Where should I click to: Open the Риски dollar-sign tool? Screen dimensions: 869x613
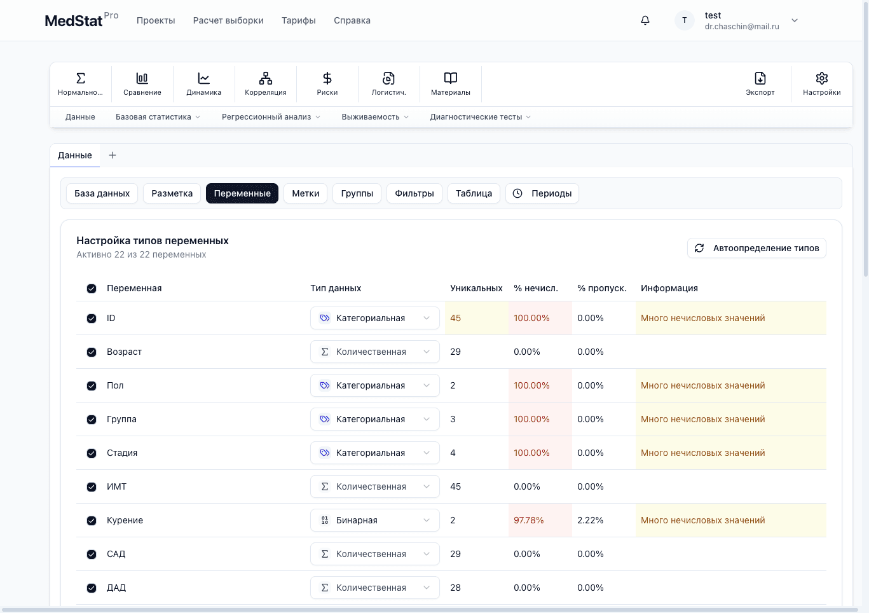(x=327, y=84)
